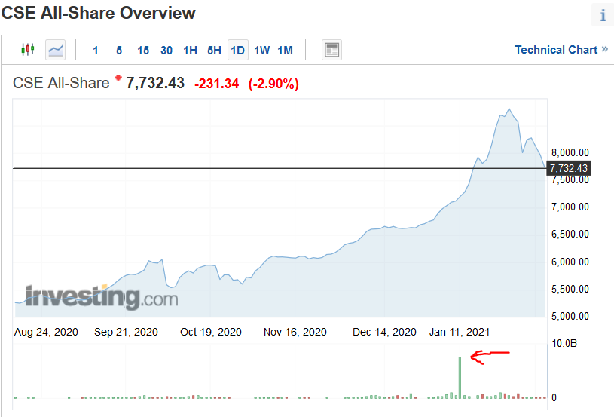This screenshot has height=417, width=614.
Task: Click the Dec 14, 2020 date label
Action: 384,332
